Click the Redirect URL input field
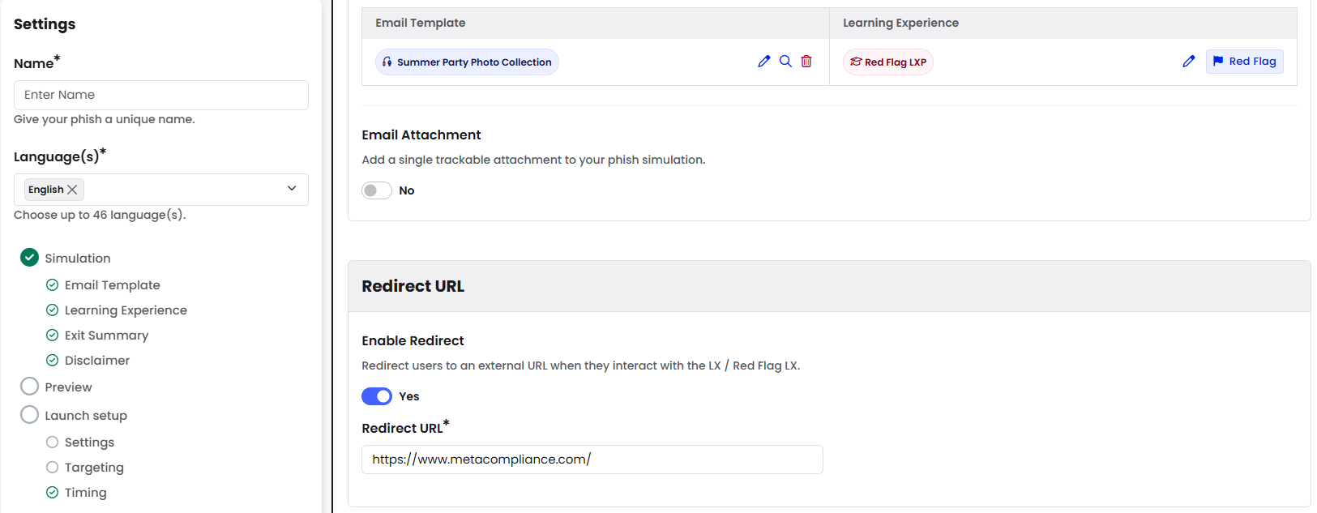The width and height of the screenshot is (1317, 513). [x=592, y=460]
